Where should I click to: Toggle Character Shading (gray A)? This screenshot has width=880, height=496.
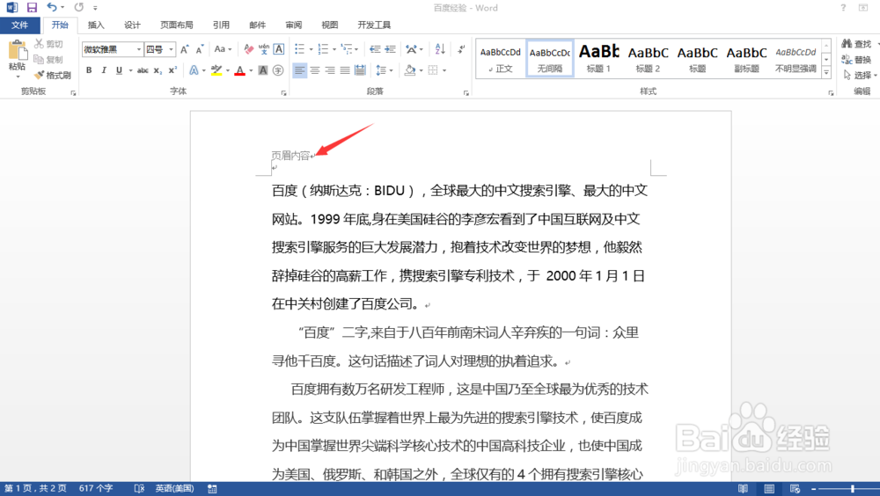pyautogui.click(x=262, y=70)
